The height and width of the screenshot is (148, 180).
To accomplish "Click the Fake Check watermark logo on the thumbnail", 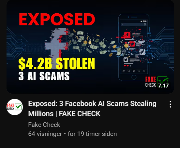I will pyautogui.click(x=157, y=82).
